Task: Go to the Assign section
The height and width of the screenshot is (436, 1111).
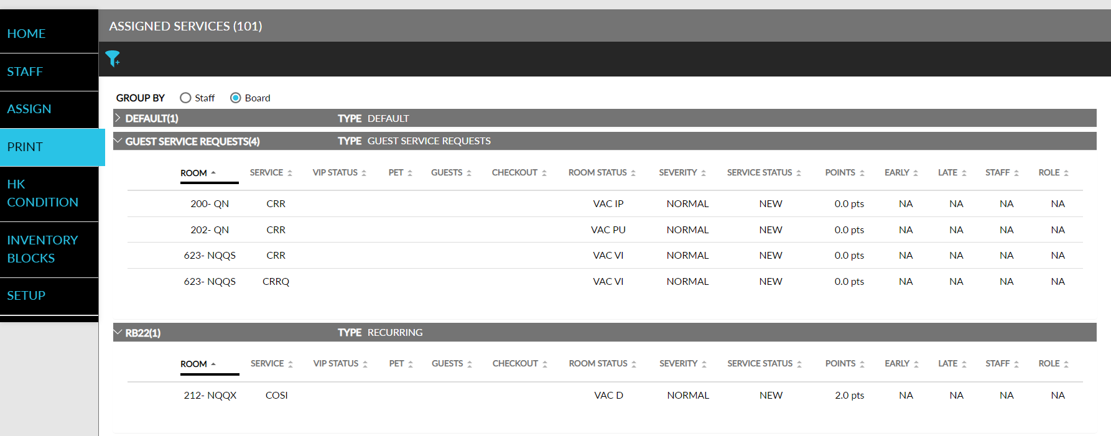Action: pos(29,109)
